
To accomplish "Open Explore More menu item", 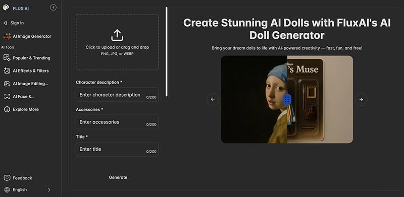I will click(x=26, y=109).
